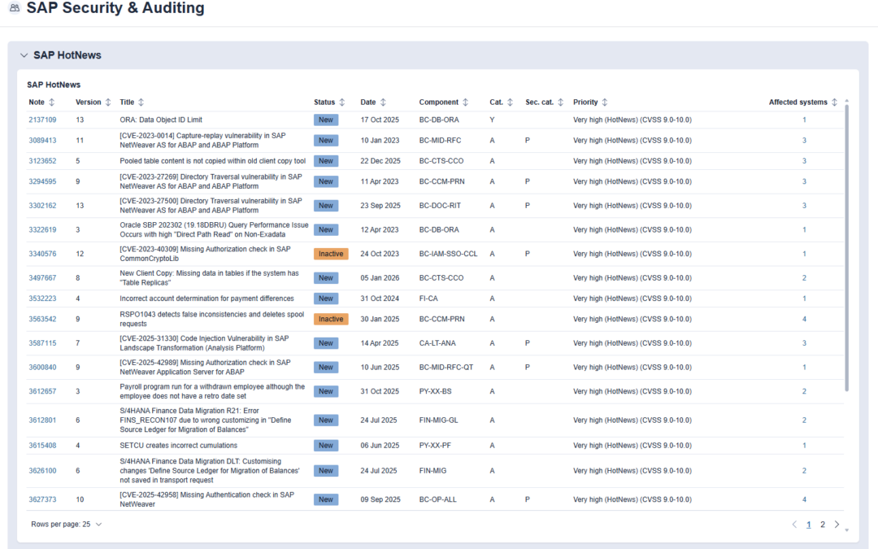Click the SAP Security & Auditing people icon
878x549 pixels.
(x=15, y=8)
